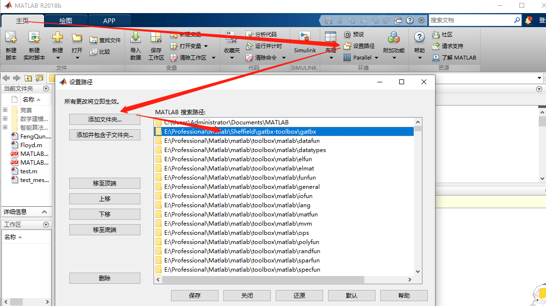Click the browse for folder icon
This screenshot has width=546, height=306.
point(39,78)
